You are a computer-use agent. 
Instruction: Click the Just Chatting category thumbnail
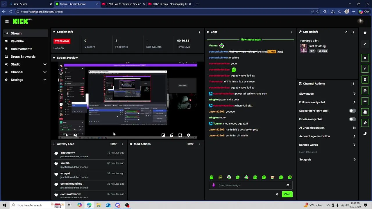(x=304, y=48)
